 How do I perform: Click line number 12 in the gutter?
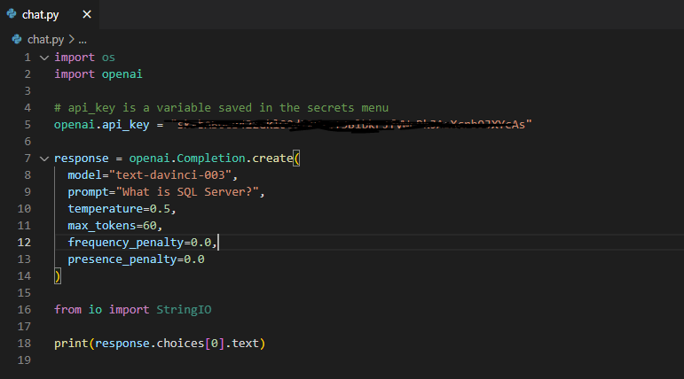(25, 242)
